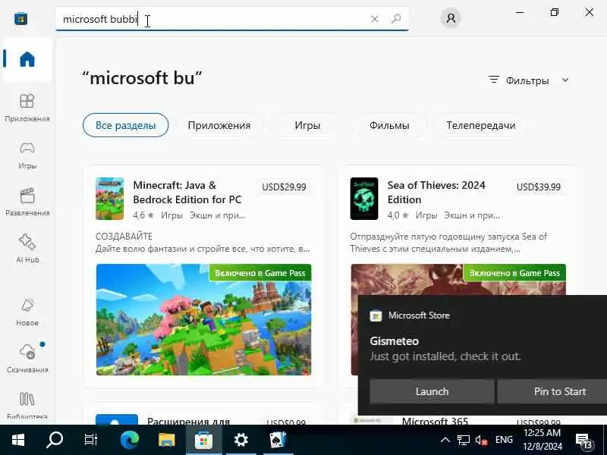Click the muted volume tray icon
This screenshot has width=607, height=455.
click(481, 440)
